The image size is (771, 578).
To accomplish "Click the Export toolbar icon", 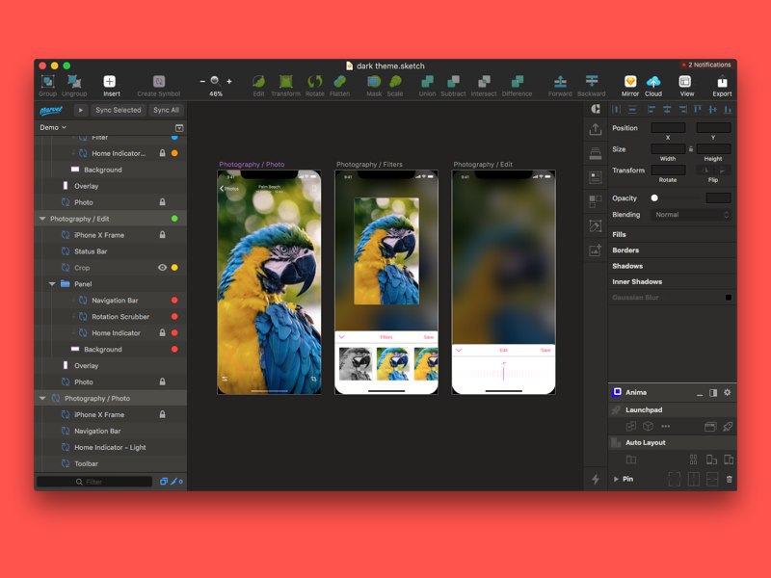I will pyautogui.click(x=722, y=81).
